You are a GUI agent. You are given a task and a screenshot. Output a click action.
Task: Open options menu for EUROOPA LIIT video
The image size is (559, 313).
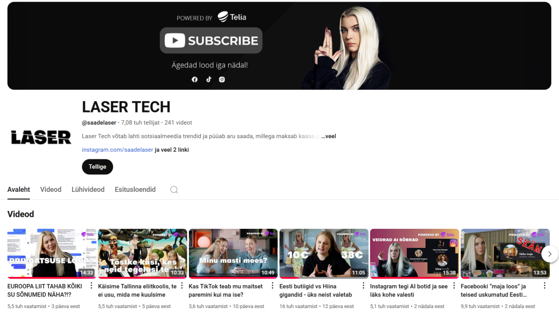coord(91,286)
